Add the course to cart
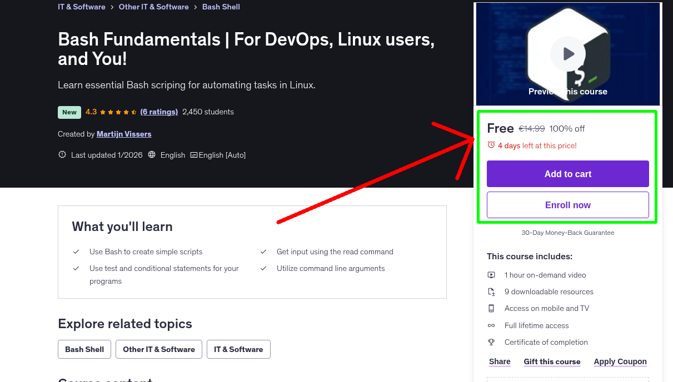The image size is (673, 382). click(x=567, y=174)
